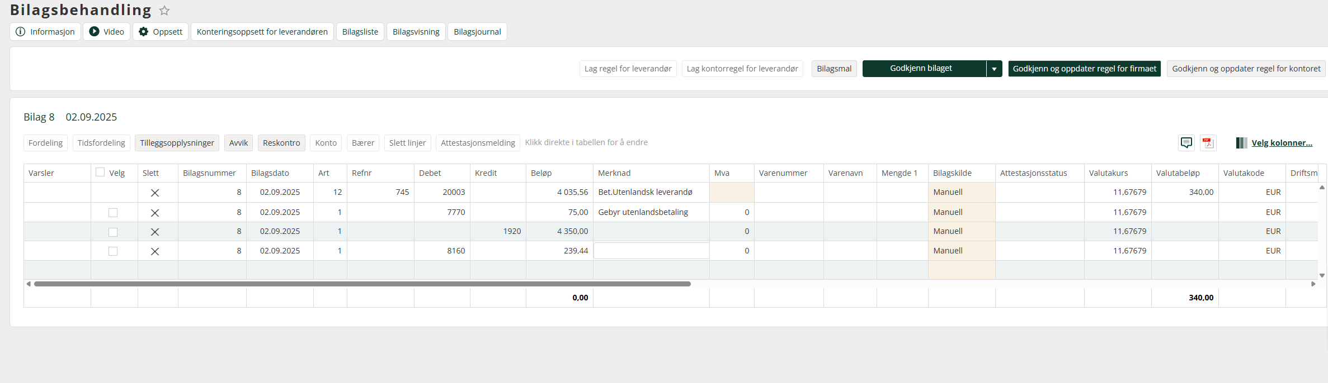The width and height of the screenshot is (1328, 383).
Task: Click the Avvik button
Action: [238, 143]
